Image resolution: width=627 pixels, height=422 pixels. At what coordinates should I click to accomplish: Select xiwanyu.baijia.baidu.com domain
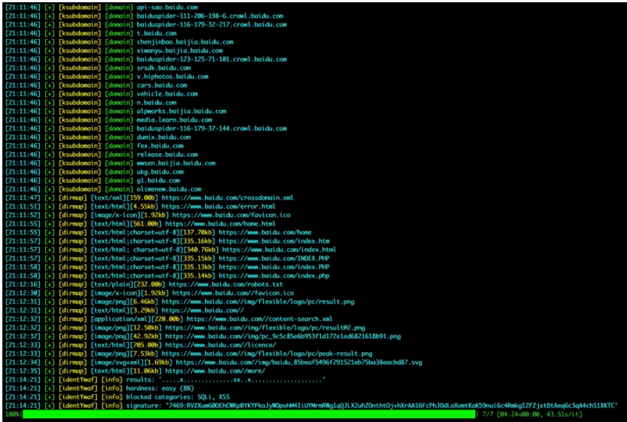(x=179, y=50)
